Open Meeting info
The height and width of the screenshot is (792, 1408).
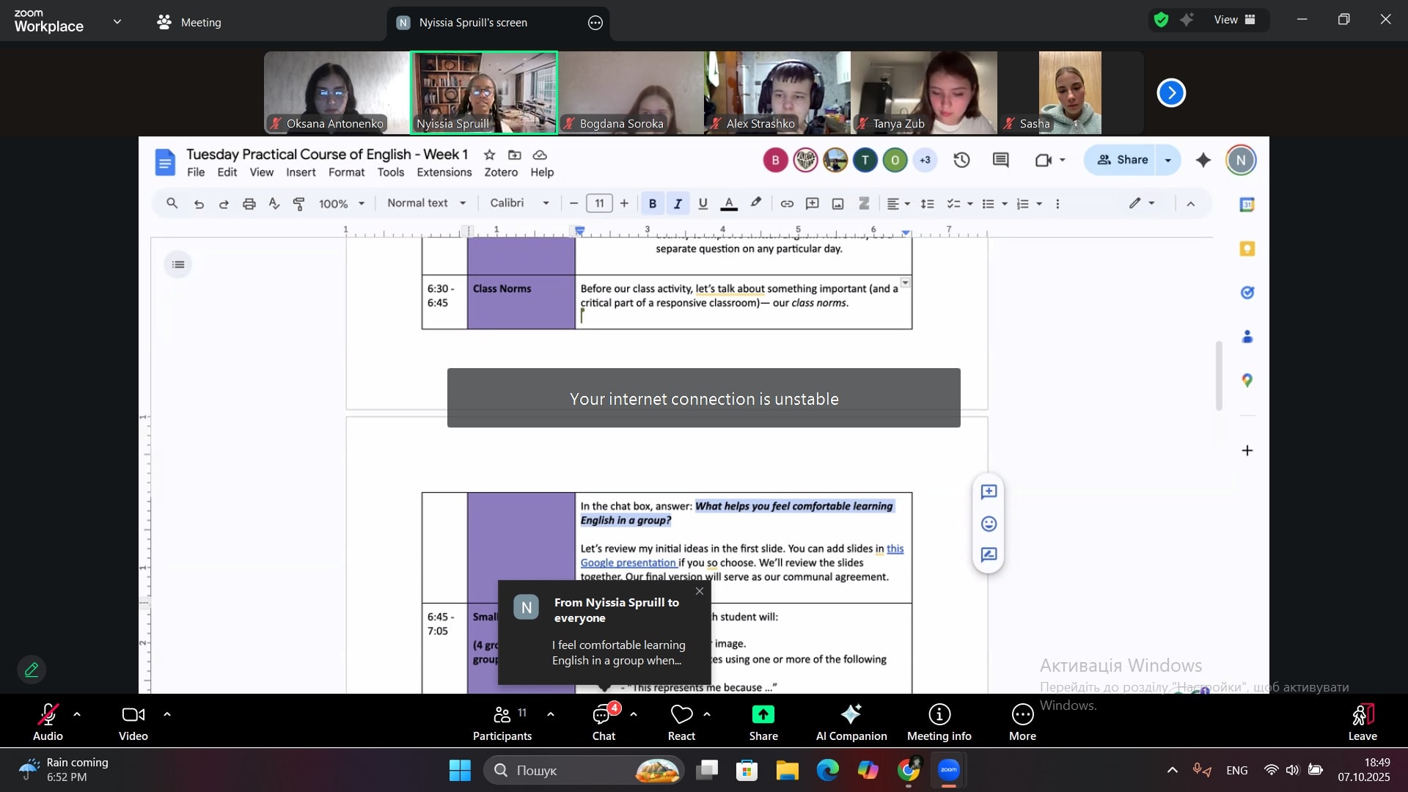point(939,721)
